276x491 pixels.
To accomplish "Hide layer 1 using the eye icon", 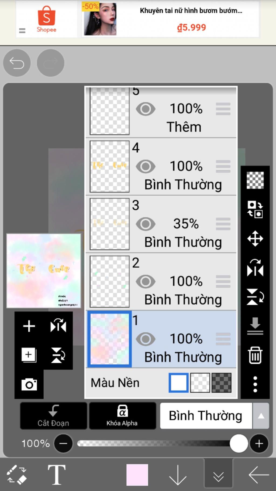I will click(146, 339).
